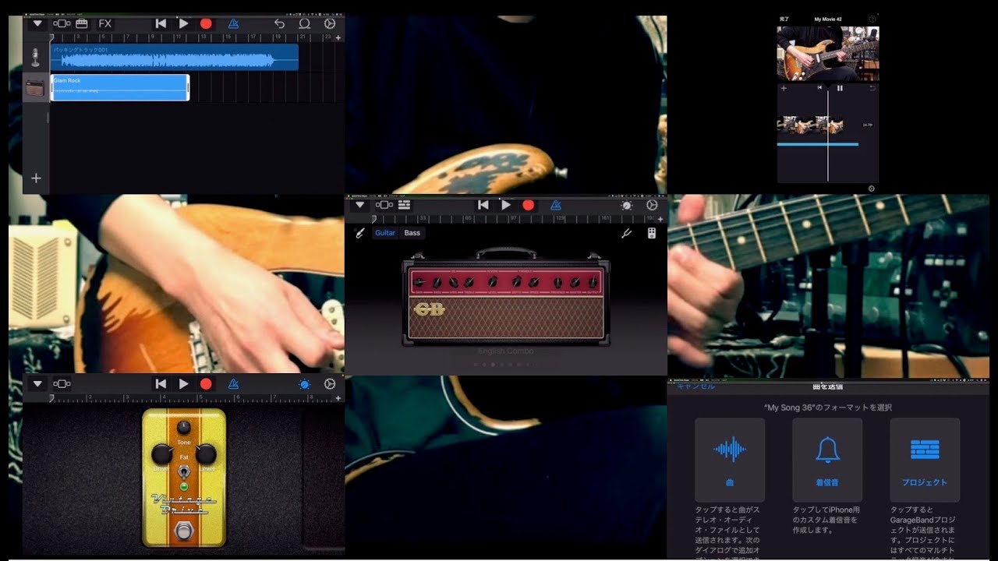This screenshot has width=998, height=561.
Task: Add media with iMovie plus button
Action: tap(784, 88)
